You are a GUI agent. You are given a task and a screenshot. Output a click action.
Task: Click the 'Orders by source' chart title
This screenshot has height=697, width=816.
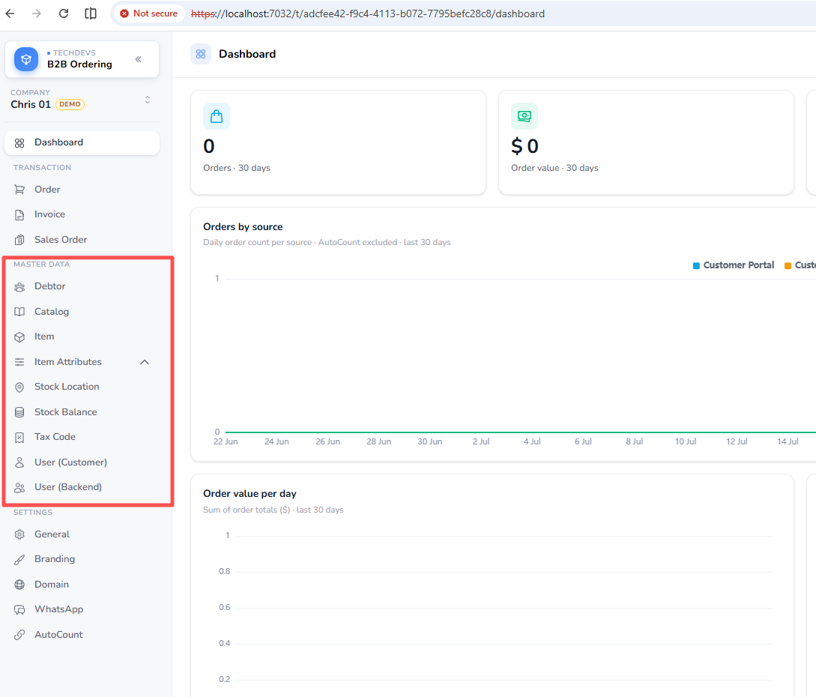coord(243,227)
